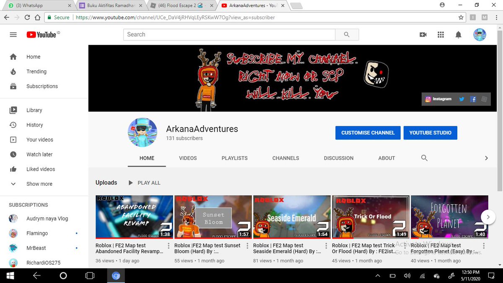Screen dimensions: 503x283
Task: Open the Seaside Emerald video thumbnail
Action: pos(292,217)
